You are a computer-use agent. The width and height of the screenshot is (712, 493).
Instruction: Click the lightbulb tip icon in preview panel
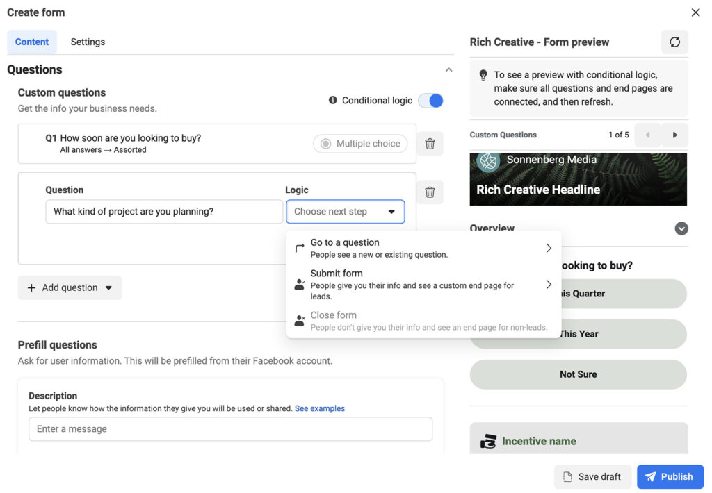pyautogui.click(x=484, y=74)
